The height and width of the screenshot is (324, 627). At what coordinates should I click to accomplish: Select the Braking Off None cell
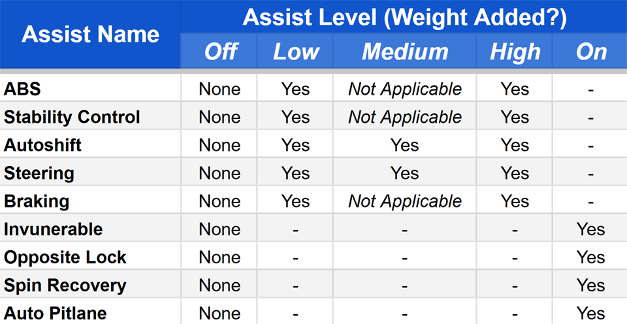pyautogui.click(x=219, y=201)
